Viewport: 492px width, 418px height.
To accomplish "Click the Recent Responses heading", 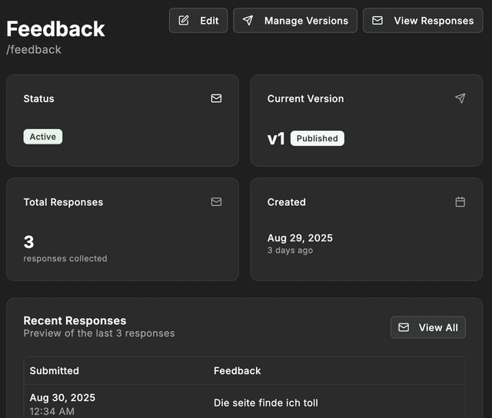I will (x=75, y=320).
